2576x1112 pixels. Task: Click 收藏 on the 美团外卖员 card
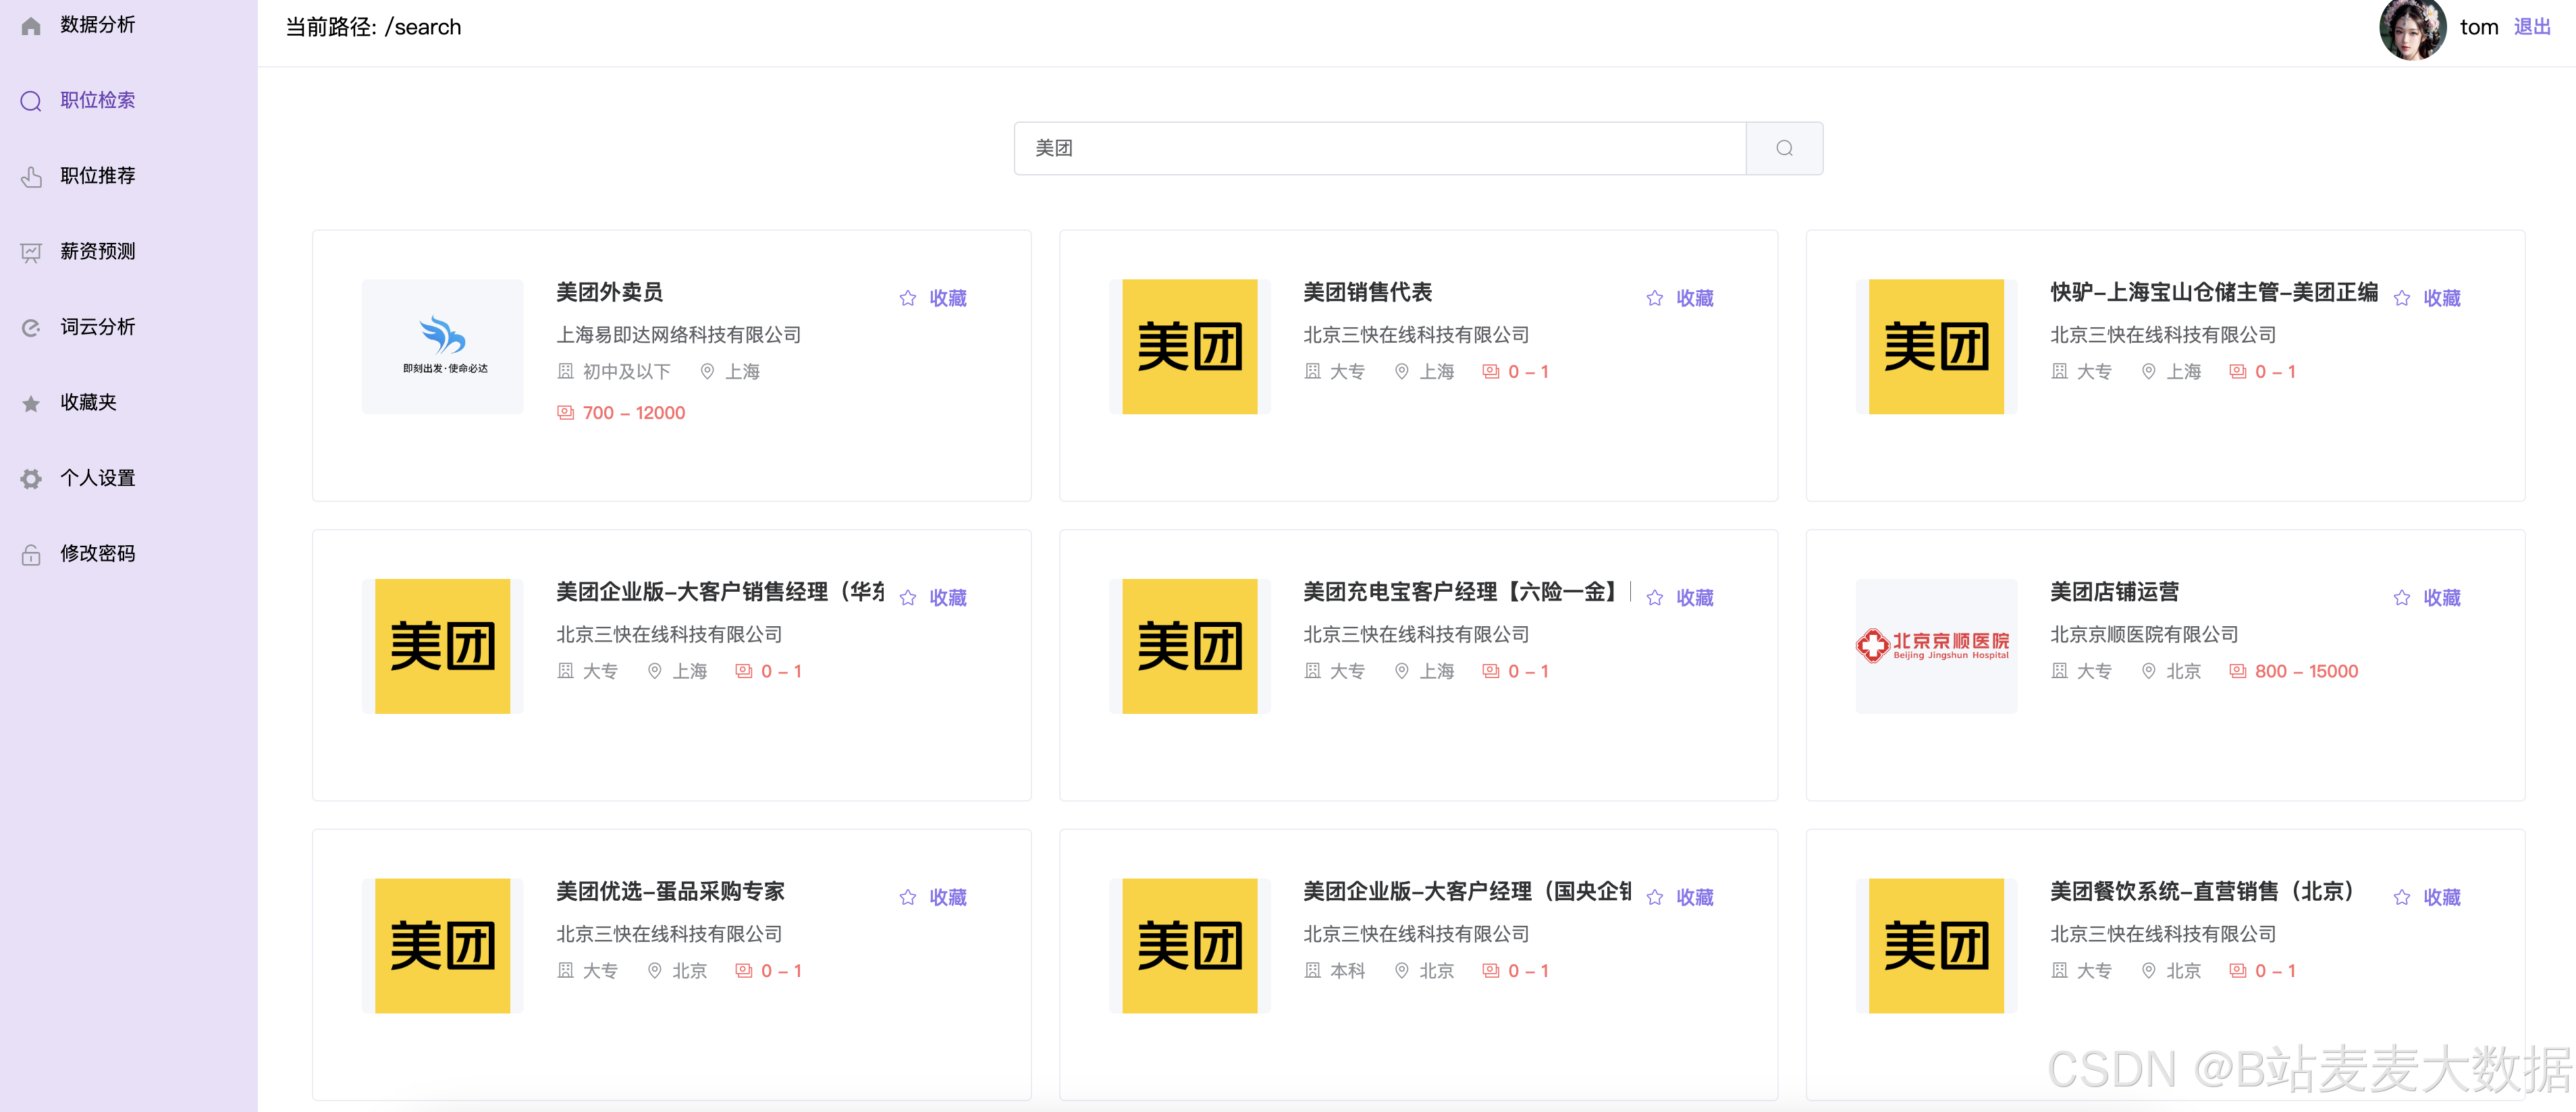click(x=947, y=298)
